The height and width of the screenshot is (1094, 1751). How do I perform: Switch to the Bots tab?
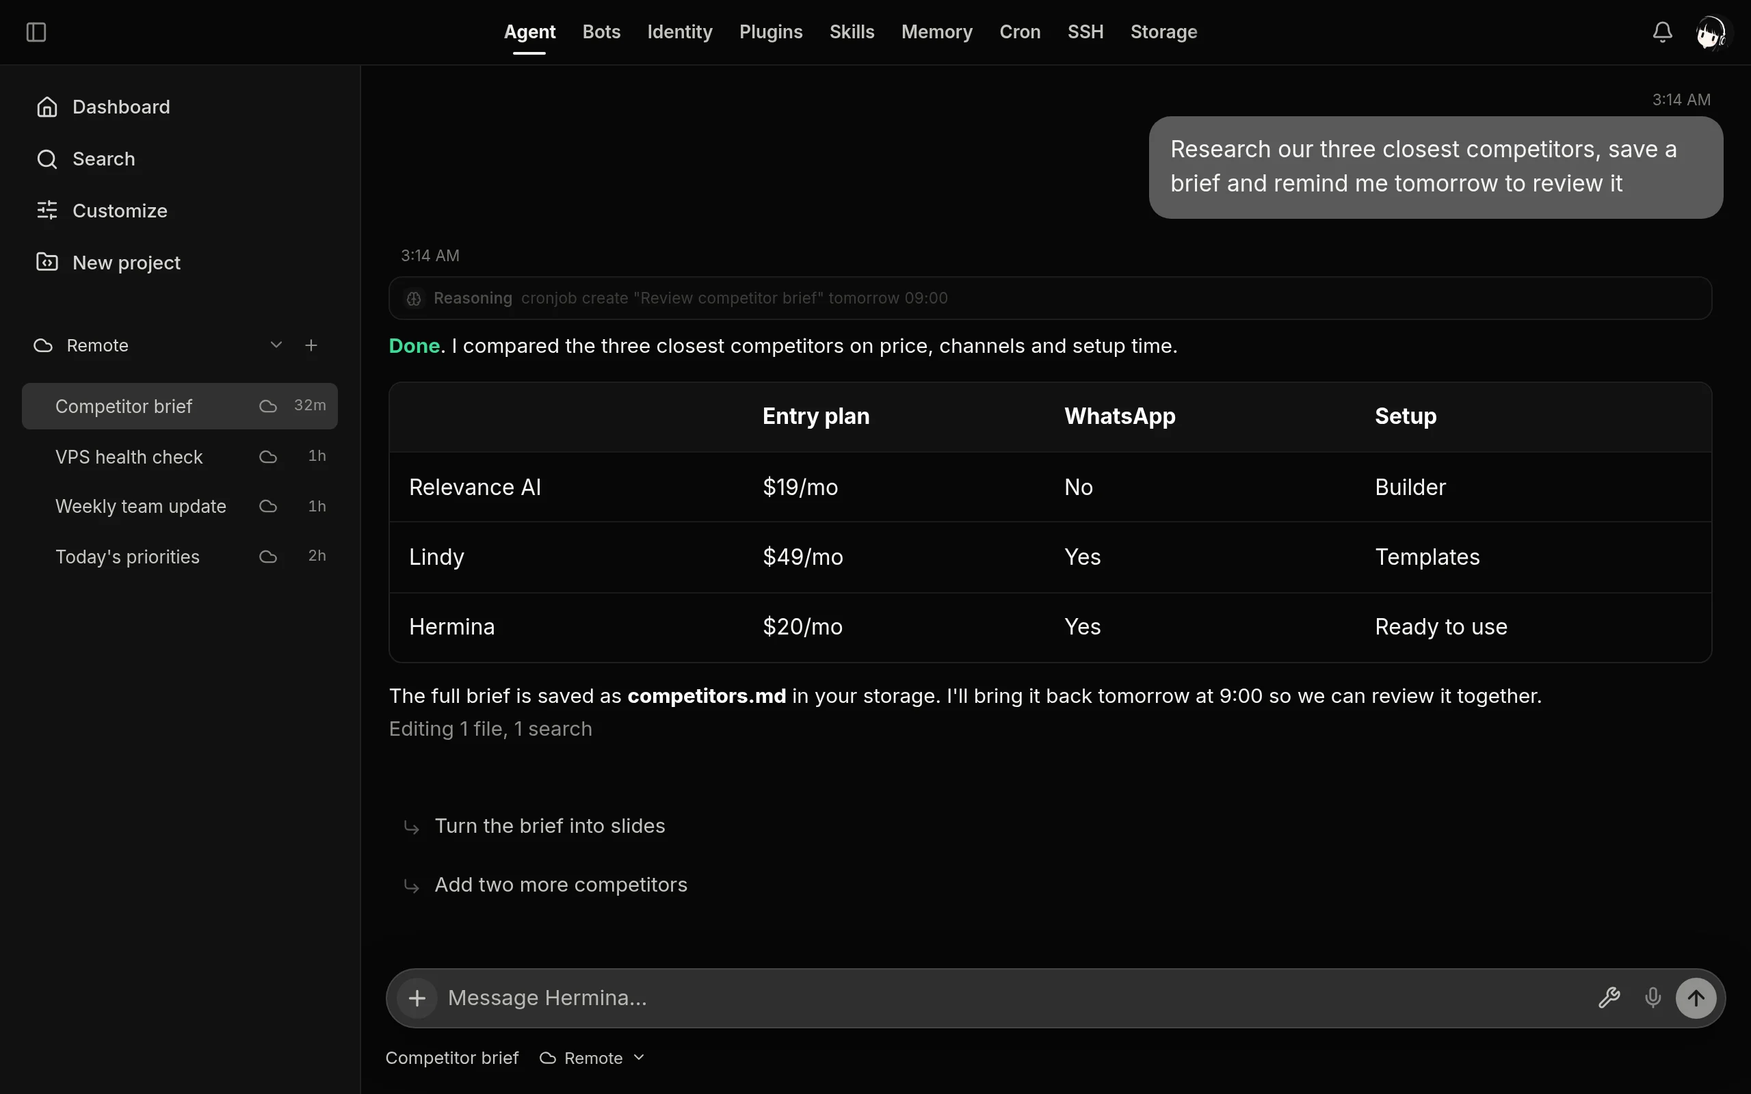coord(601,32)
